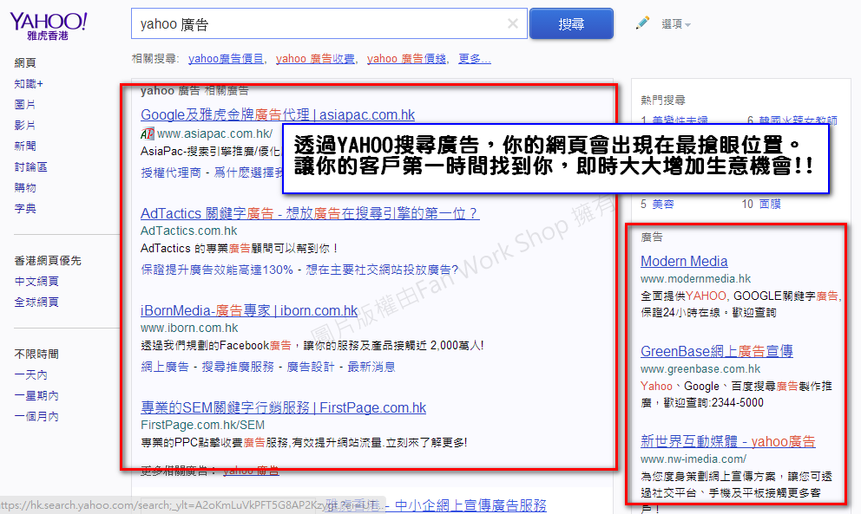
Task: Visit GreenBase網上廣告宣傳 sidebar ad
Action: coord(716,351)
